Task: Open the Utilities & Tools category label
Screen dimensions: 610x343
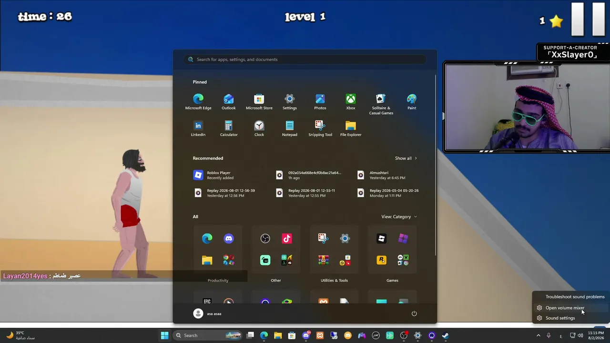Action: click(x=334, y=281)
